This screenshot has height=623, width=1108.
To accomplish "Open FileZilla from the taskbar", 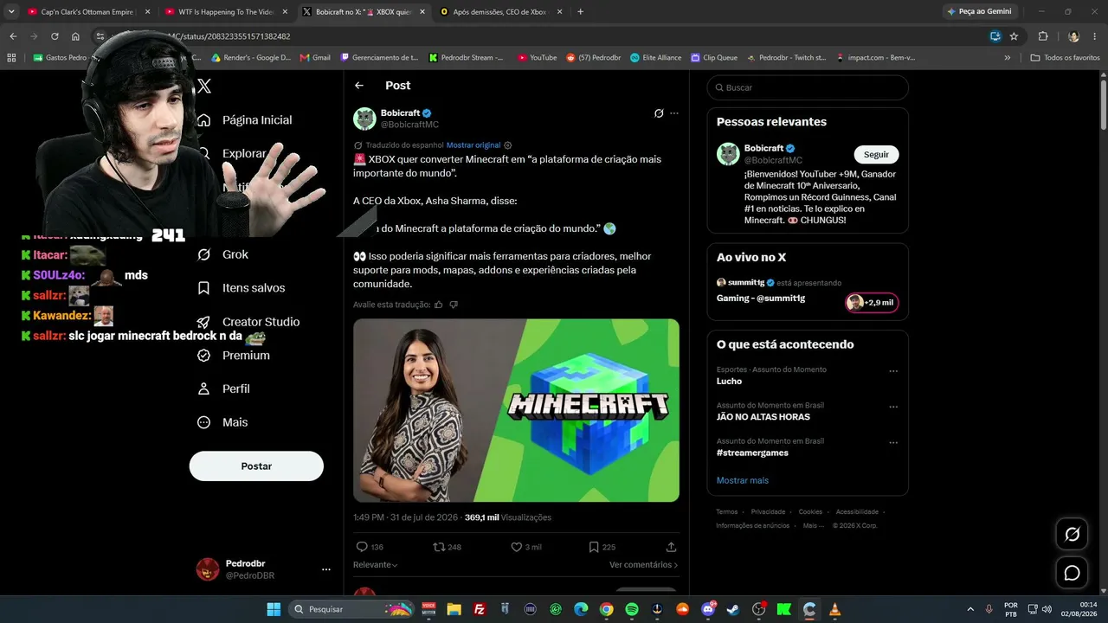I will pyautogui.click(x=480, y=609).
